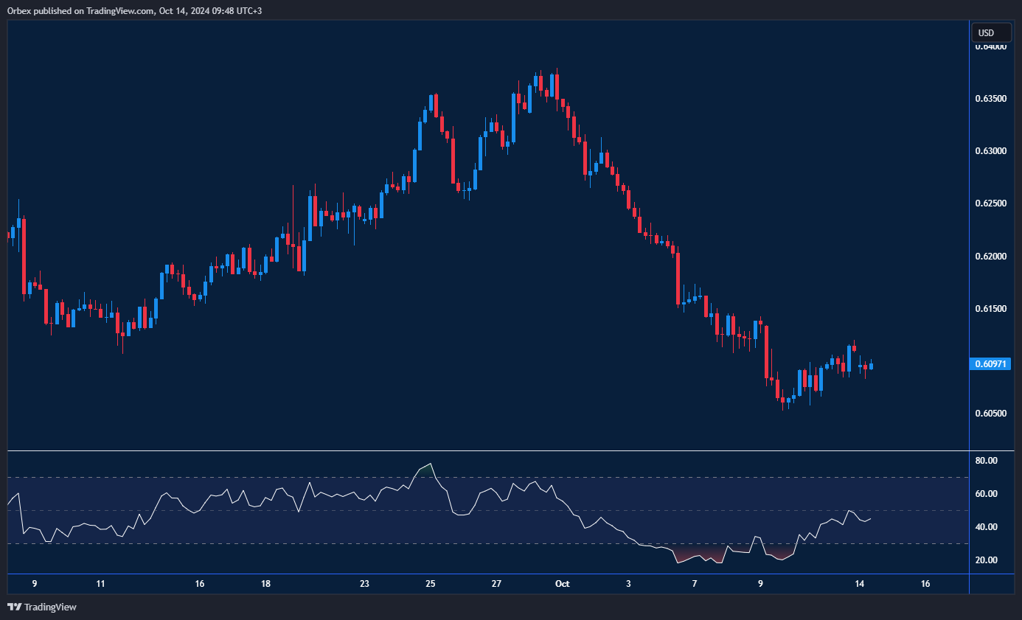The width and height of the screenshot is (1022, 620).
Task: Select the last blue candle at the chart's right edge
Action: [x=871, y=366]
